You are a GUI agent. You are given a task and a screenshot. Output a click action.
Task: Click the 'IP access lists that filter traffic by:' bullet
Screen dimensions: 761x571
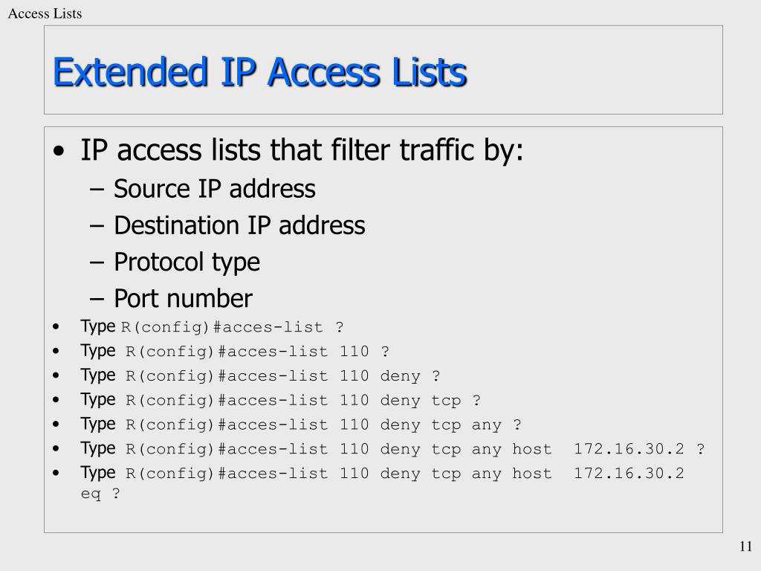click(302, 149)
